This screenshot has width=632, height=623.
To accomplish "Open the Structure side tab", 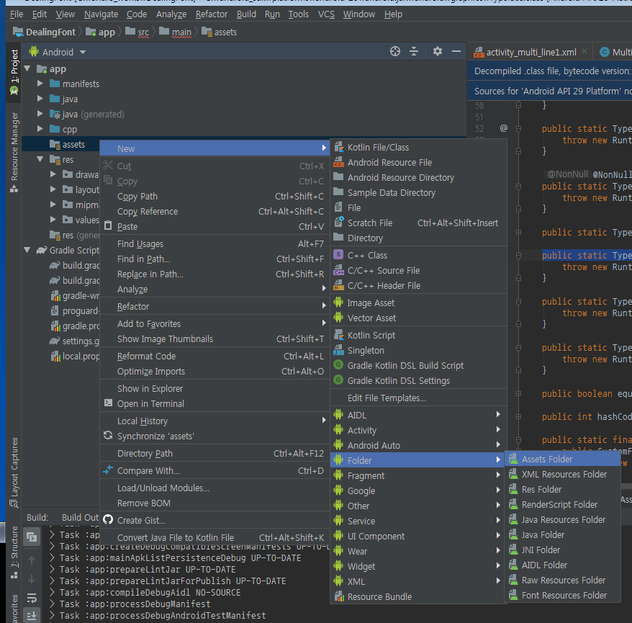I will (x=14, y=552).
